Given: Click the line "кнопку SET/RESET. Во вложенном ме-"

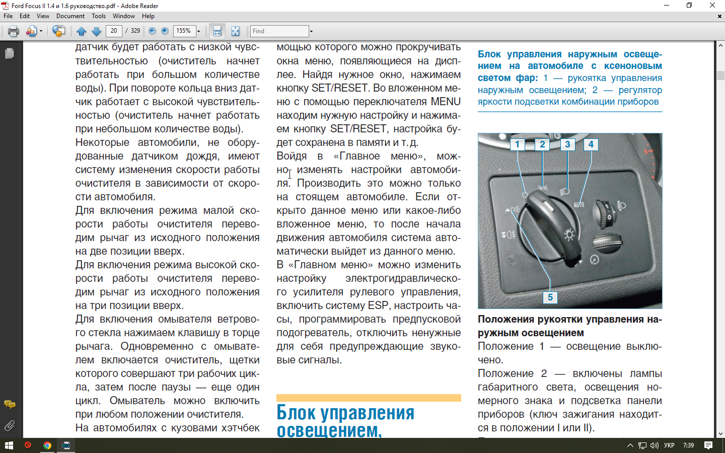Looking at the screenshot, I should coord(369,88).
